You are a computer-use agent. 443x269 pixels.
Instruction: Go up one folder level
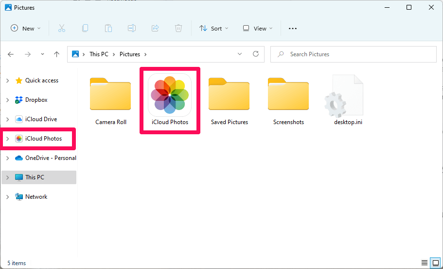[x=56, y=54]
